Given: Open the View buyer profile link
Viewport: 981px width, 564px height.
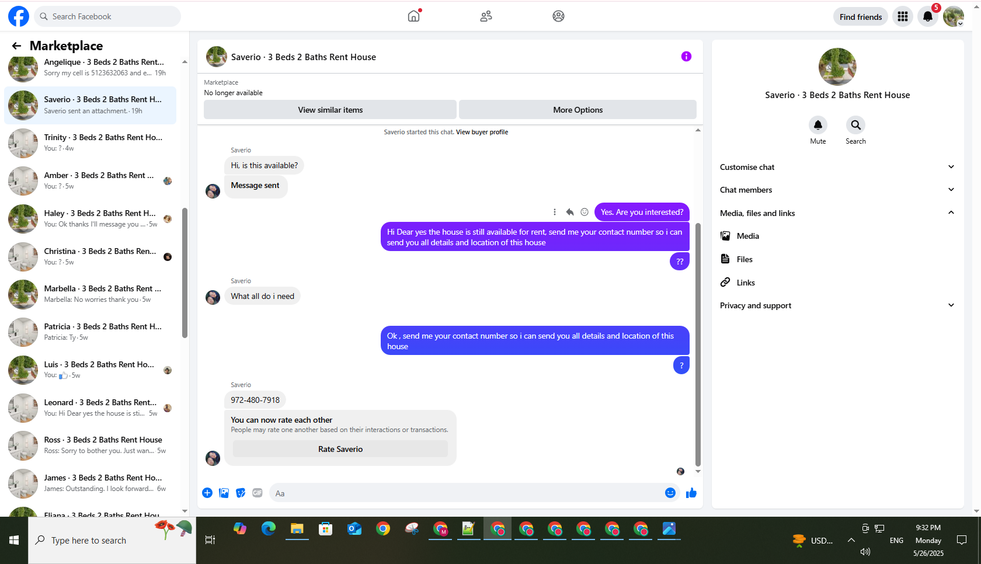Looking at the screenshot, I should [482, 132].
